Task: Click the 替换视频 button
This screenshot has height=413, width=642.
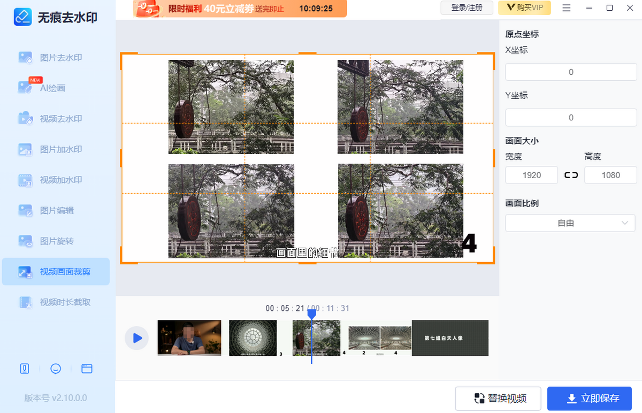Action: [x=498, y=398]
